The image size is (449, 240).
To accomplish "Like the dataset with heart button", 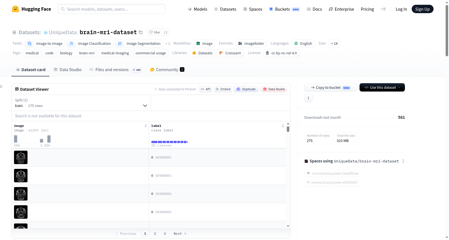I will tap(154, 32).
